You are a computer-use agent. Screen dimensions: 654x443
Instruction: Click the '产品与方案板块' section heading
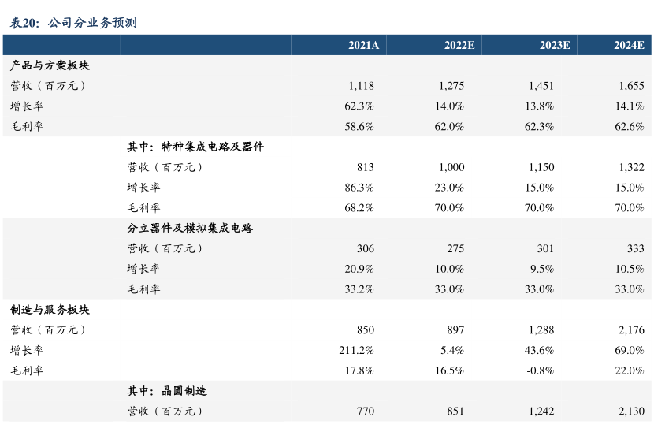tap(50, 65)
